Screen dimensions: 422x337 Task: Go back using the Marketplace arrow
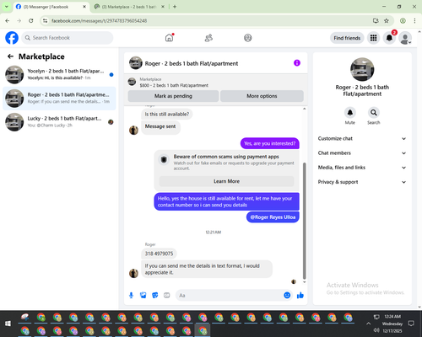pos(10,56)
